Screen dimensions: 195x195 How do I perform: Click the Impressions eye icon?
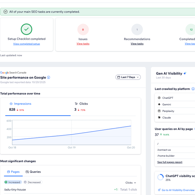tap(11, 104)
